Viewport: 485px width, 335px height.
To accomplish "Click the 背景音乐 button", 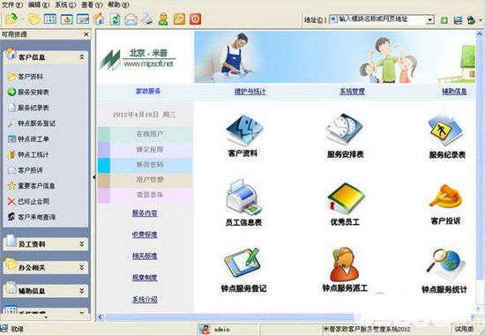I will 145,195.
